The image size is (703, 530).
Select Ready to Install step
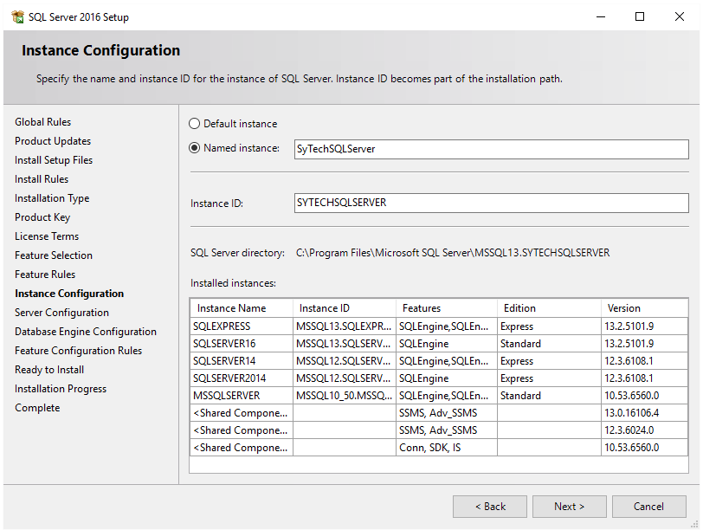[49, 370]
